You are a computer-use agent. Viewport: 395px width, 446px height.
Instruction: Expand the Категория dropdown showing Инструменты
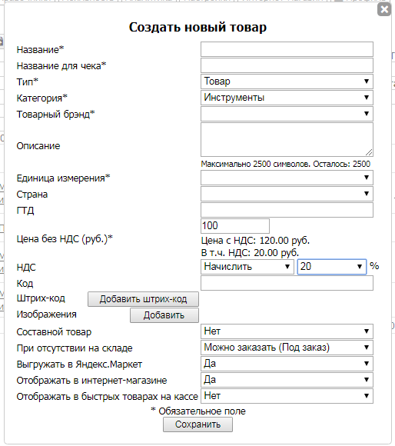point(287,98)
